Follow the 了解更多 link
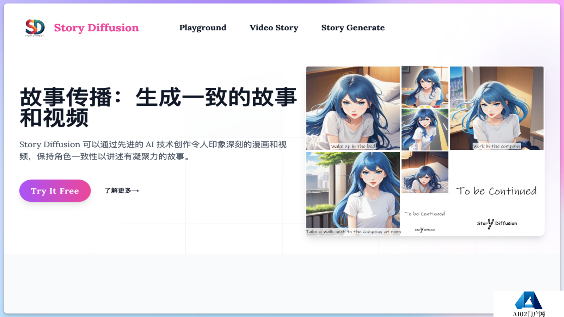564x317 pixels. click(122, 191)
